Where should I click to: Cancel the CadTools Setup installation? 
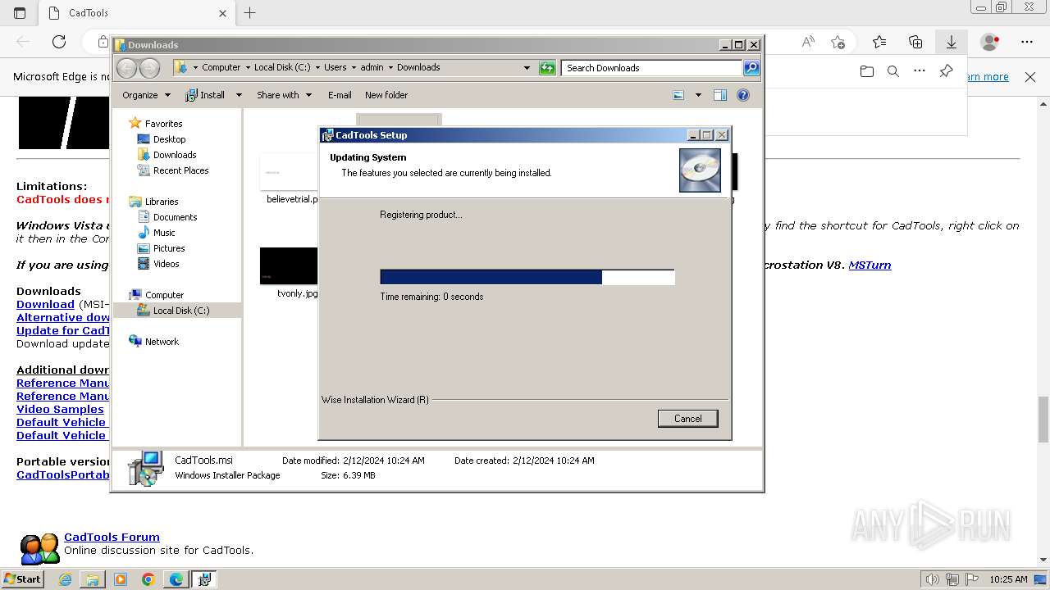(687, 419)
